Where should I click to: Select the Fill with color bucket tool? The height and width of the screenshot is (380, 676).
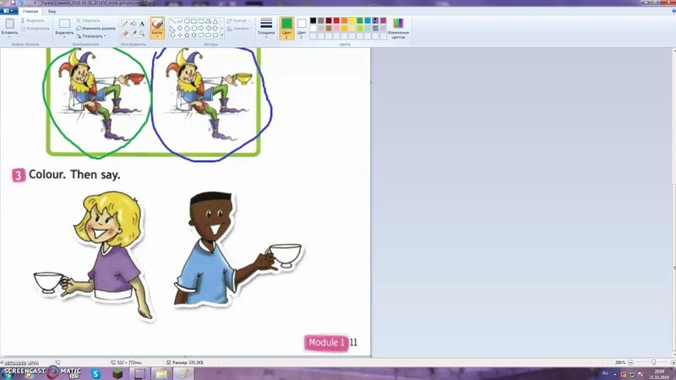[x=134, y=24]
